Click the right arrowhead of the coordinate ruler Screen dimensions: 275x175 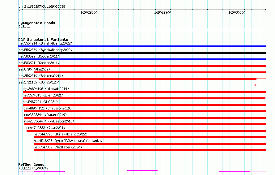tap(265, 10)
